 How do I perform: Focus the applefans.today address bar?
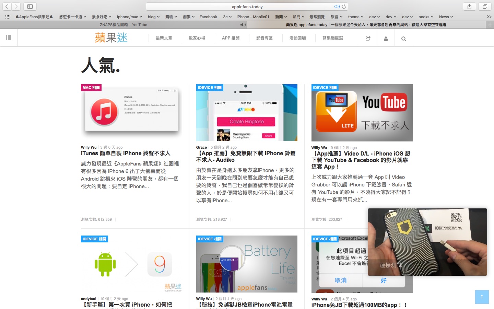(247, 7)
